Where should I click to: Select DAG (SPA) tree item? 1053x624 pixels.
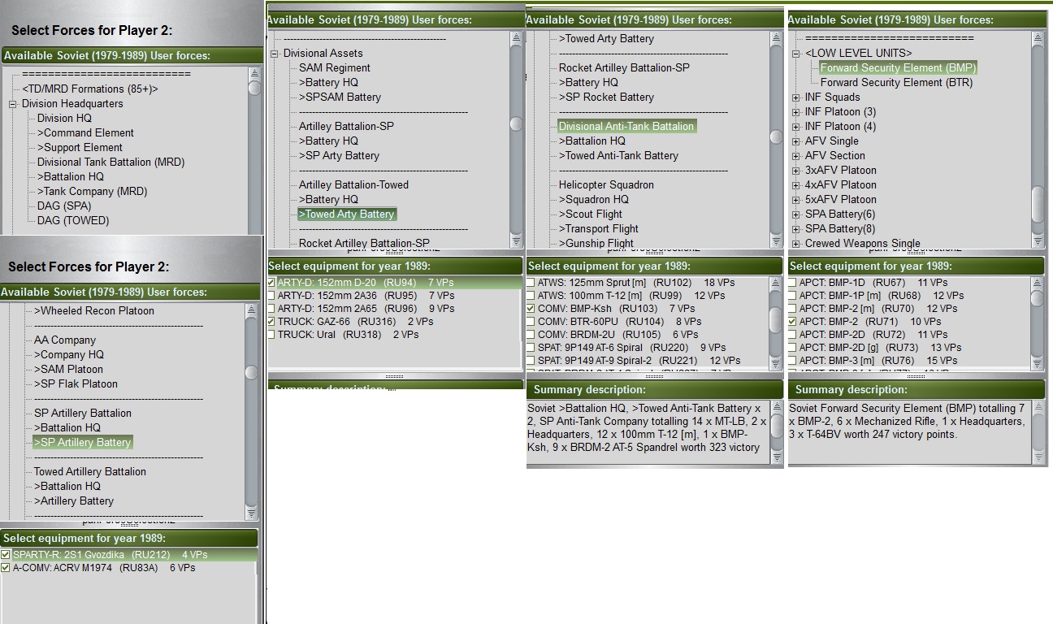point(64,206)
